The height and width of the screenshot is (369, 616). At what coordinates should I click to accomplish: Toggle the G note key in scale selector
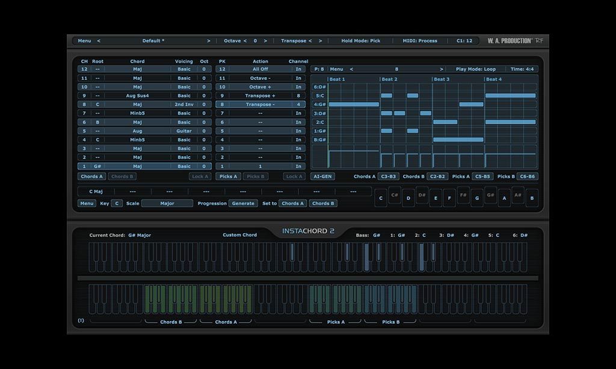pos(477,198)
